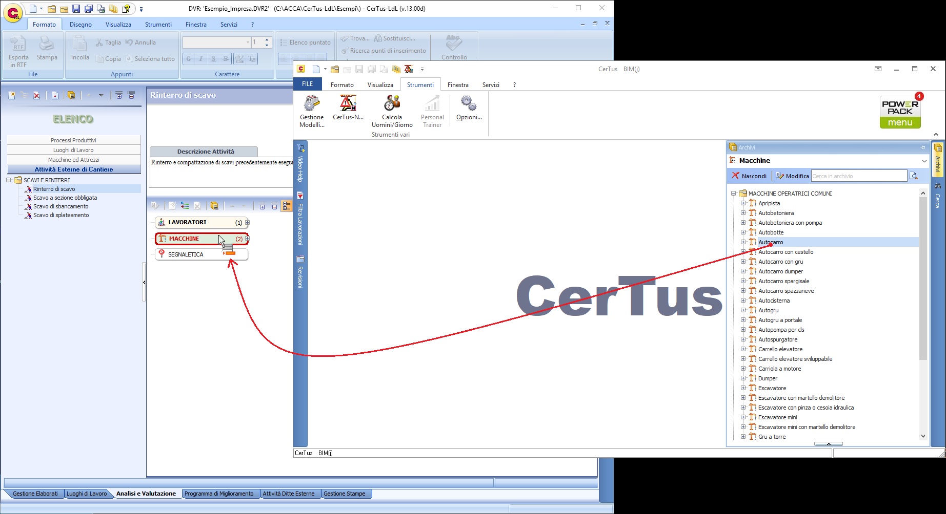
Task: Click the open folder icon in CerTus quick toolbar
Action: pos(335,69)
